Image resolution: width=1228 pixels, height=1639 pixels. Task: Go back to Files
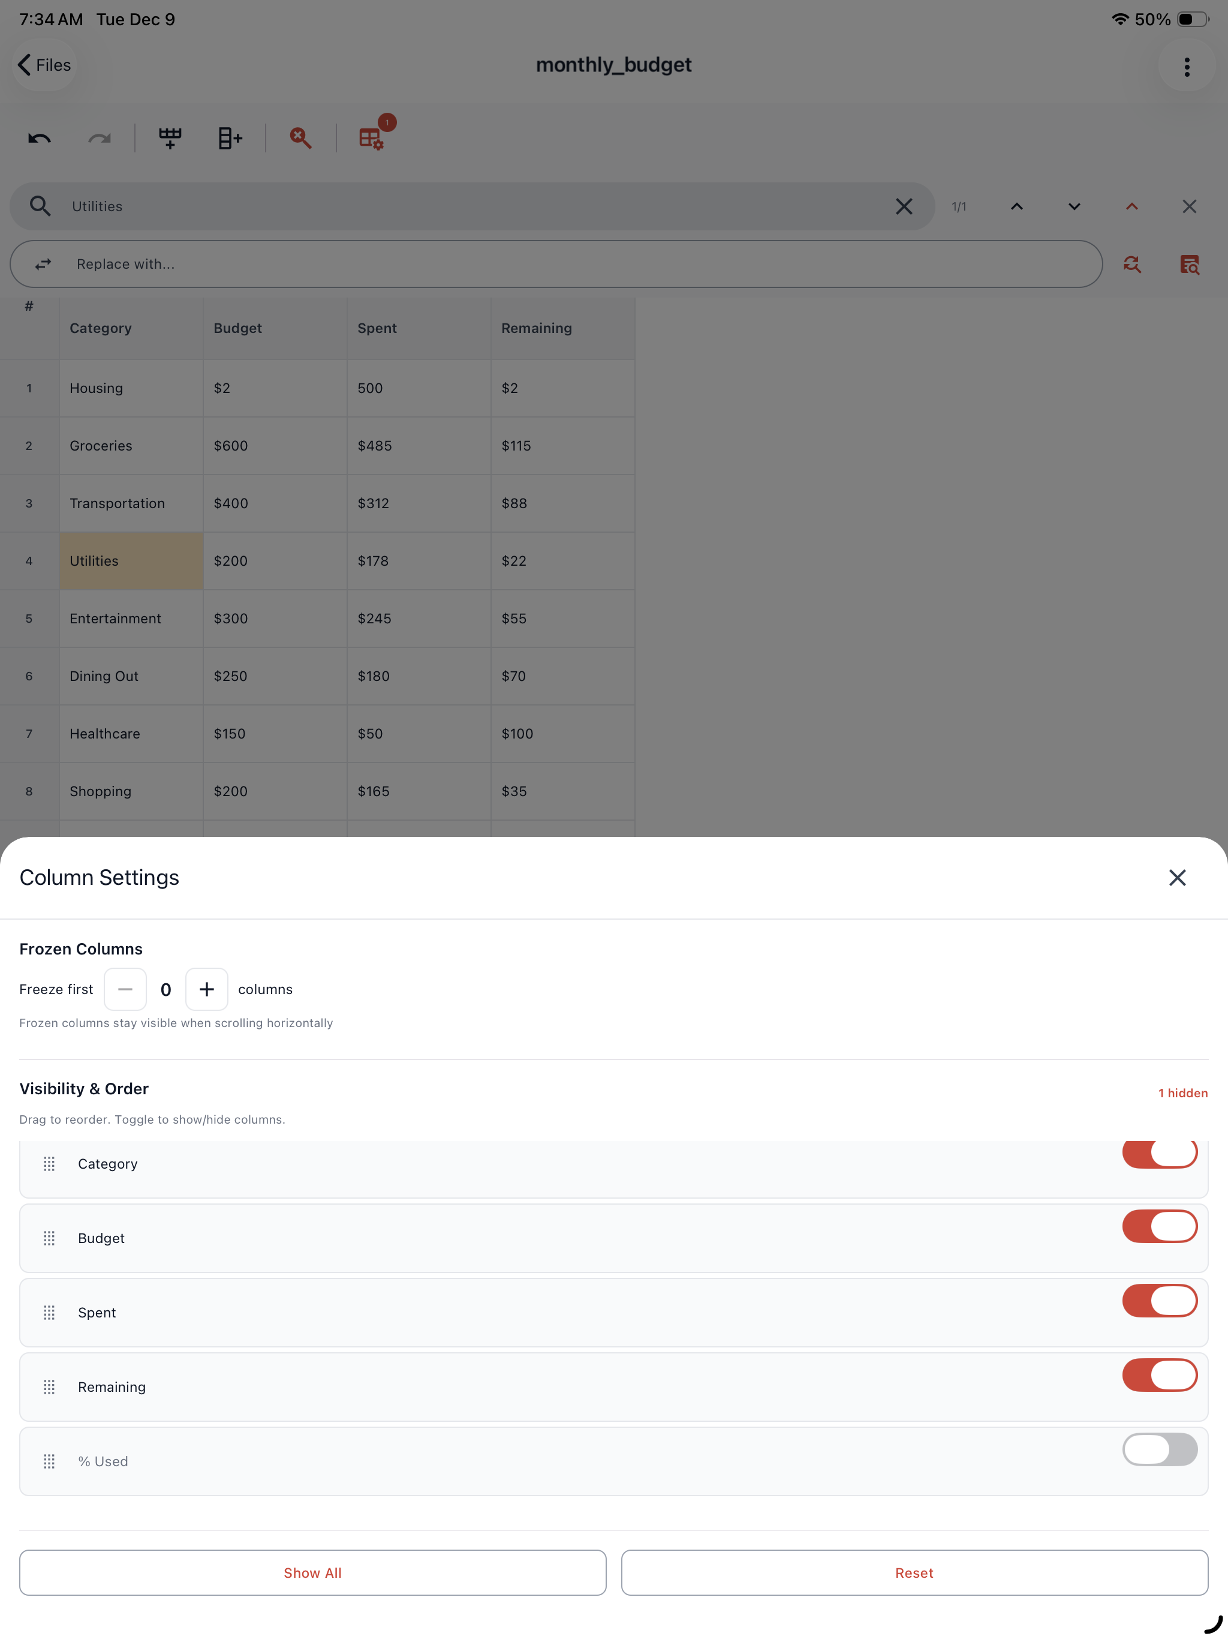(44, 65)
